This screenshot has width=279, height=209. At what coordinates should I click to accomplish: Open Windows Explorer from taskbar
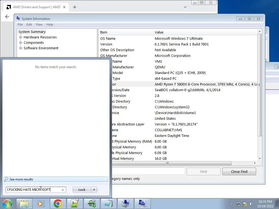click(x=24, y=204)
